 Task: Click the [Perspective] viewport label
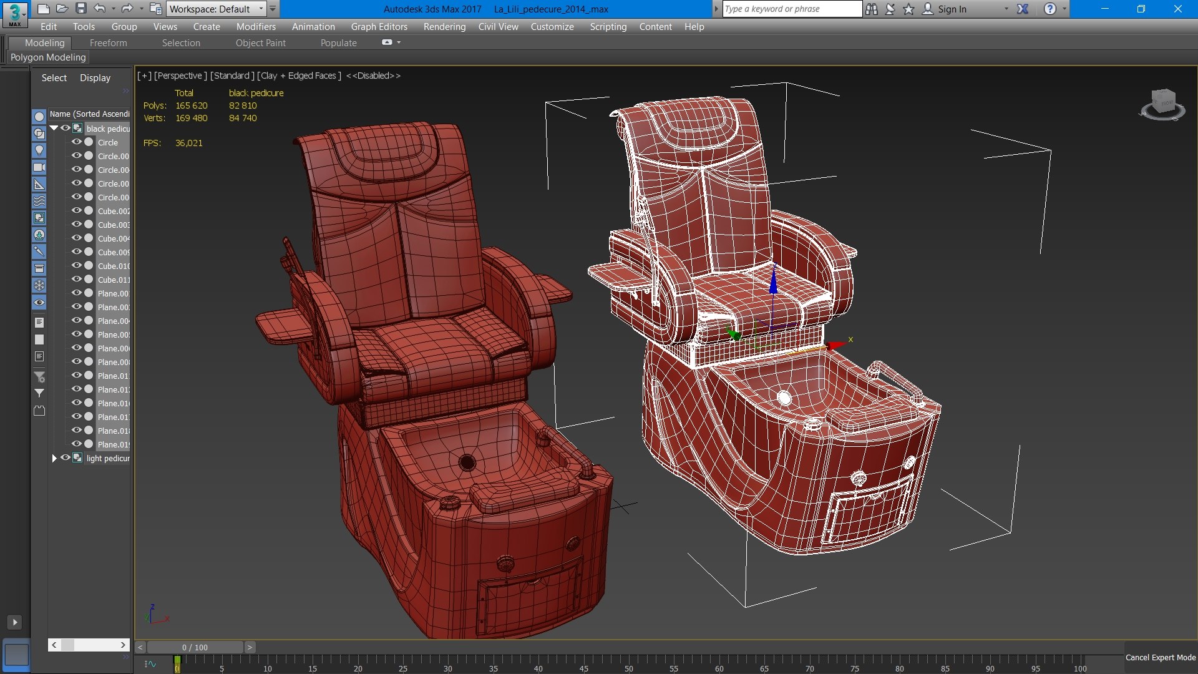click(180, 76)
